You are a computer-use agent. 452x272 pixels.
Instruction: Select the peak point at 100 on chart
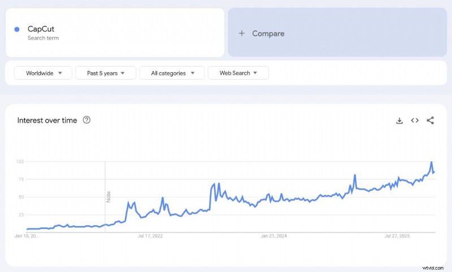click(432, 162)
